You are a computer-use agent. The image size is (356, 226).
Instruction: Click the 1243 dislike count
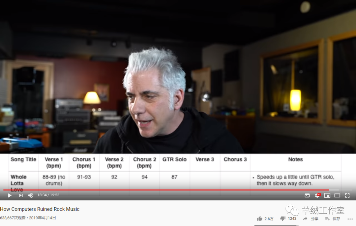[x=292, y=219]
